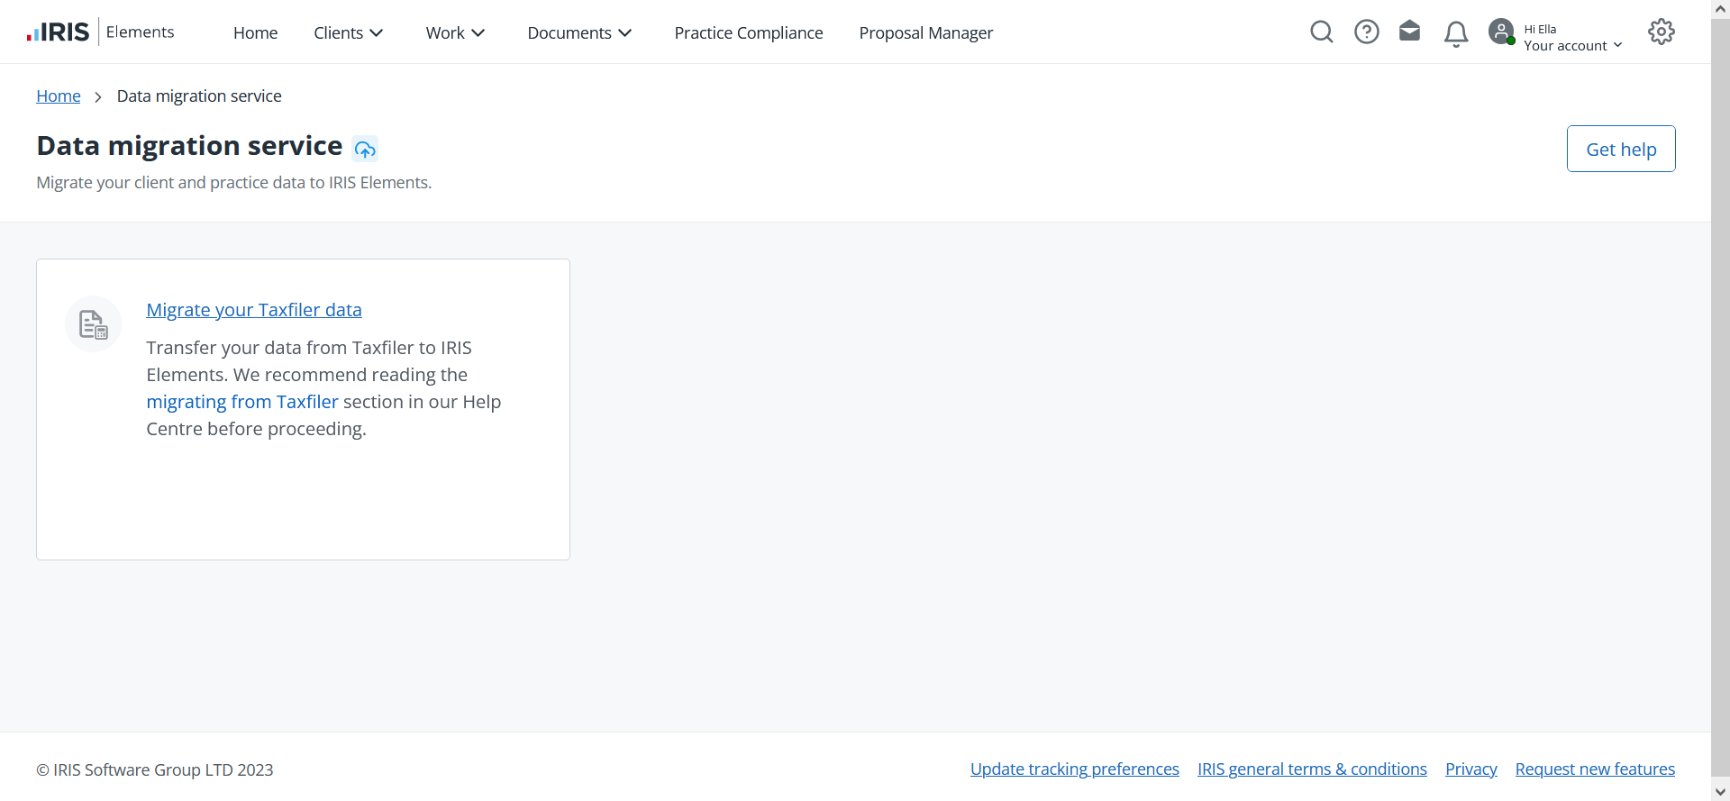1730x801 pixels.
Task: Click the Elements product label in header
Action: click(x=140, y=32)
